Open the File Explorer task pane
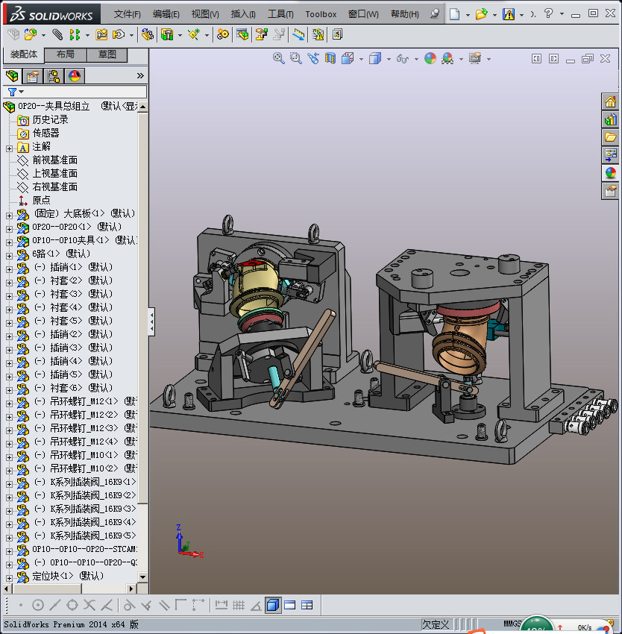The width and height of the screenshot is (622, 634). tap(610, 137)
